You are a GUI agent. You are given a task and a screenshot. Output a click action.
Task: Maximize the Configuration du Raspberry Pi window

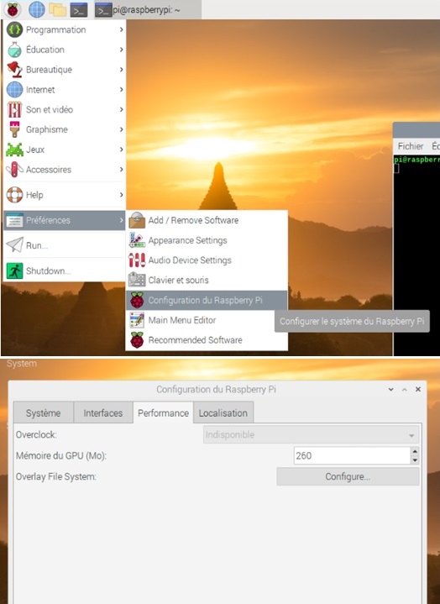pos(405,390)
